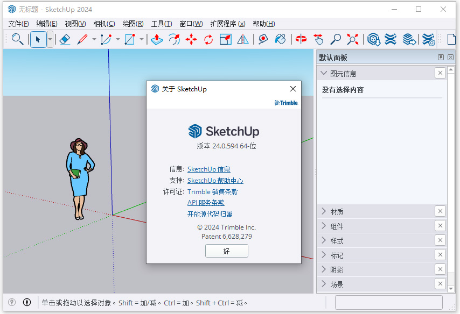The width and height of the screenshot is (460, 314).
Task: Activate the Pan (hand) tool
Action: (x=318, y=39)
